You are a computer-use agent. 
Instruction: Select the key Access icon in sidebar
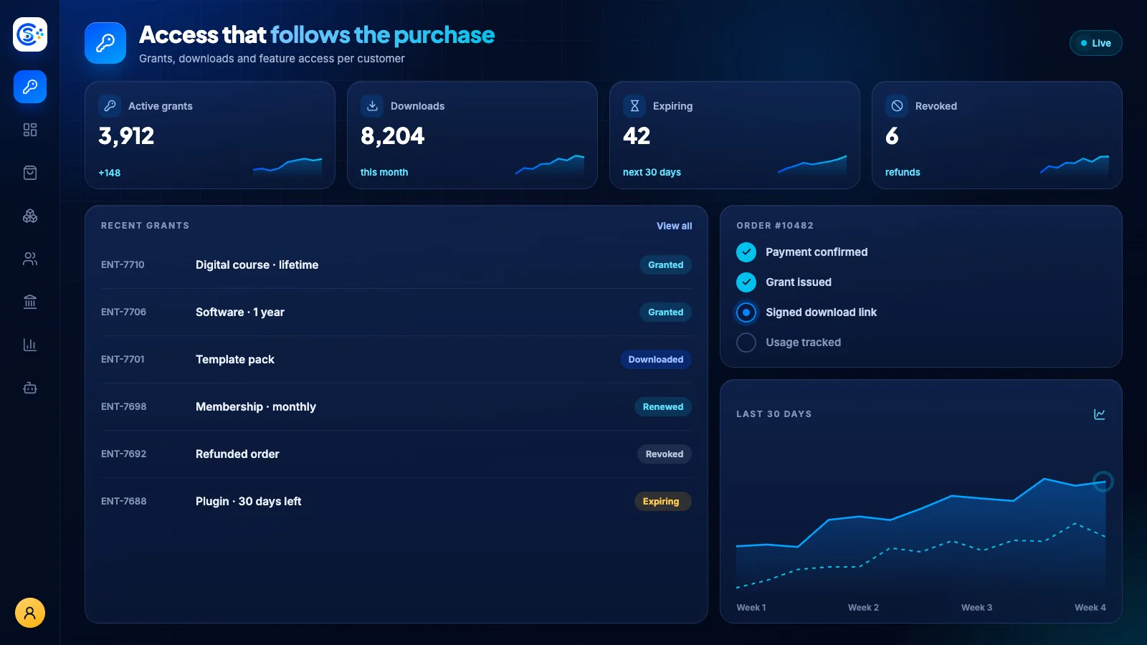[30, 87]
